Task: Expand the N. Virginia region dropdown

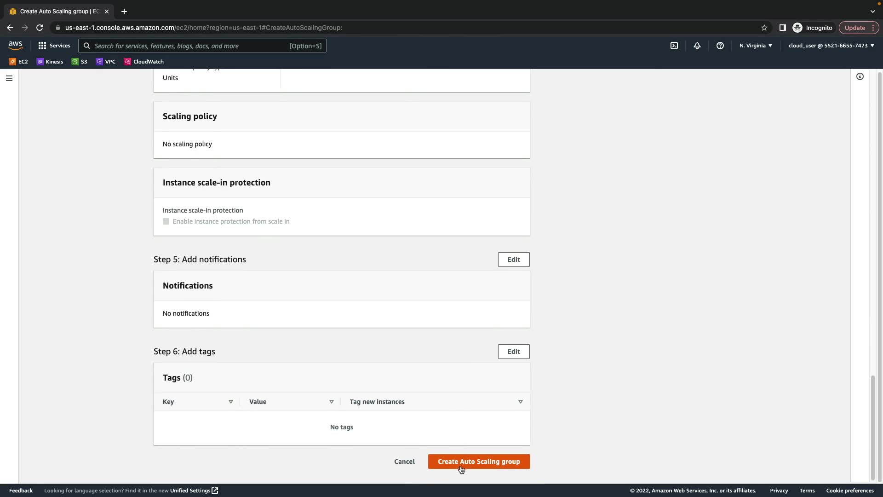Action: point(756,46)
